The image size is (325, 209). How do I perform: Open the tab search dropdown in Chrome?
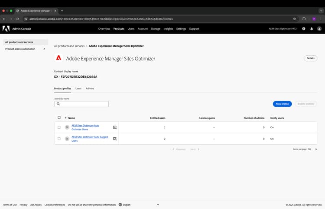coord(321,11)
